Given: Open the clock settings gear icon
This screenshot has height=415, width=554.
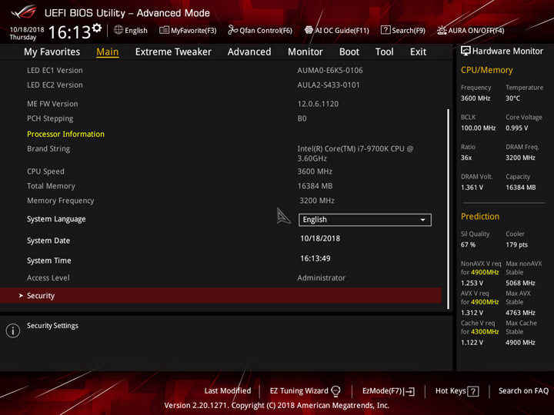Looking at the screenshot, I should click(x=97, y=28).
